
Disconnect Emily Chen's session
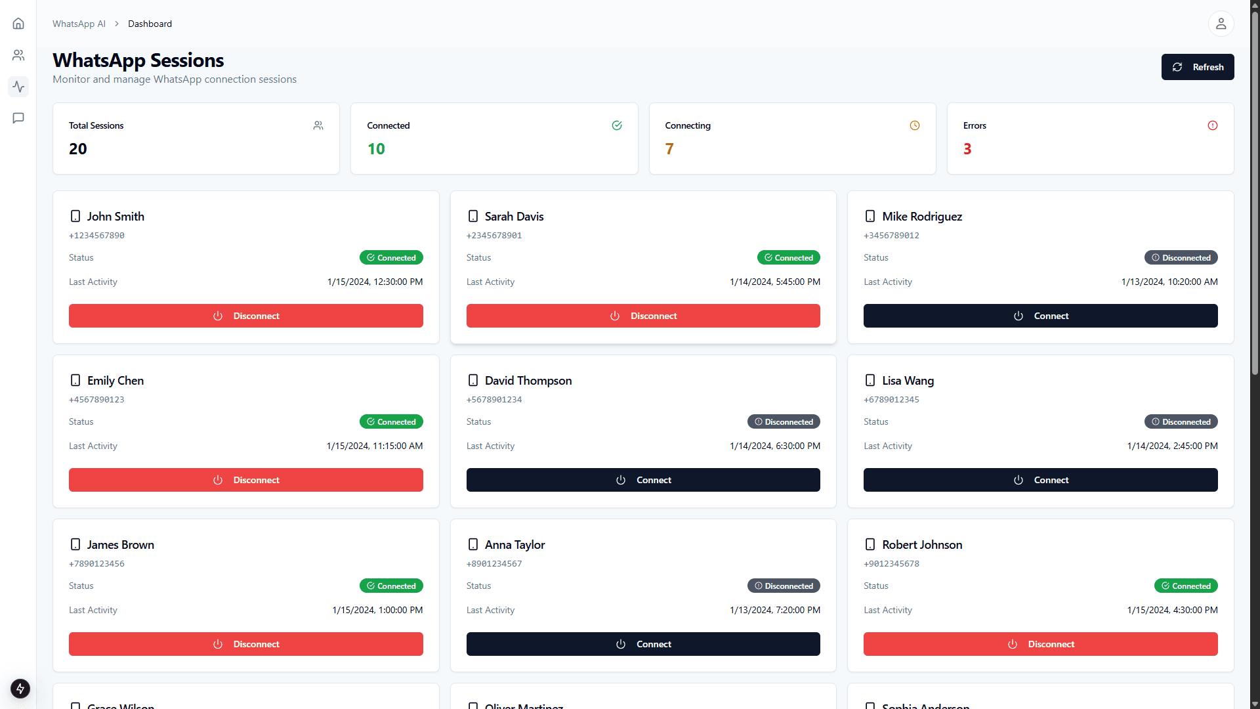246,480
